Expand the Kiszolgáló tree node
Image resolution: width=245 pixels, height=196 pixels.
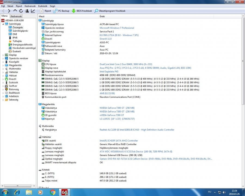click(3, 62)
